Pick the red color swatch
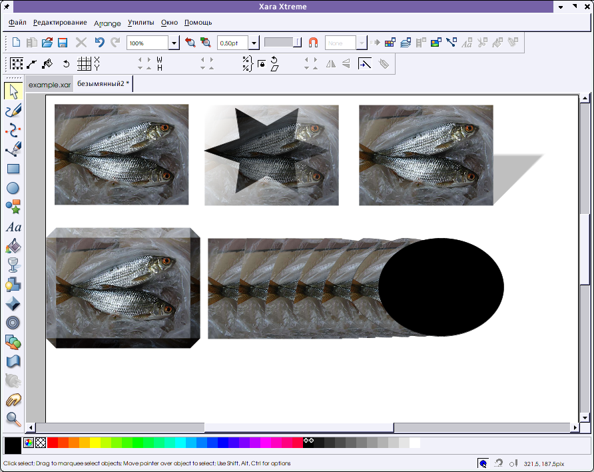Image resolution: width=594 pixels, height=472 pixels. (x=53, y=443)
